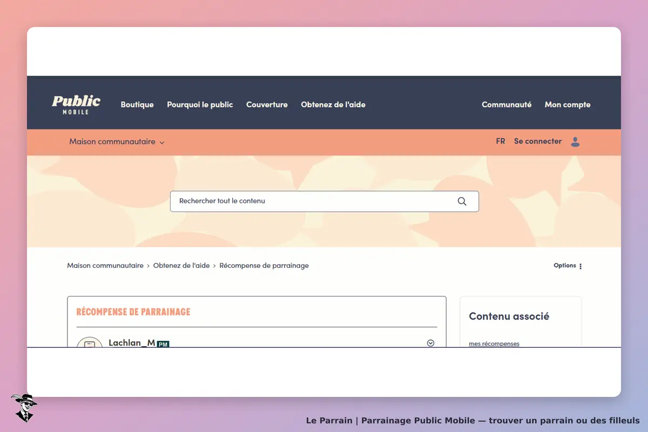Open the Boutique menu item
Viewport: 648px width, 432px height.
(137, 105)
